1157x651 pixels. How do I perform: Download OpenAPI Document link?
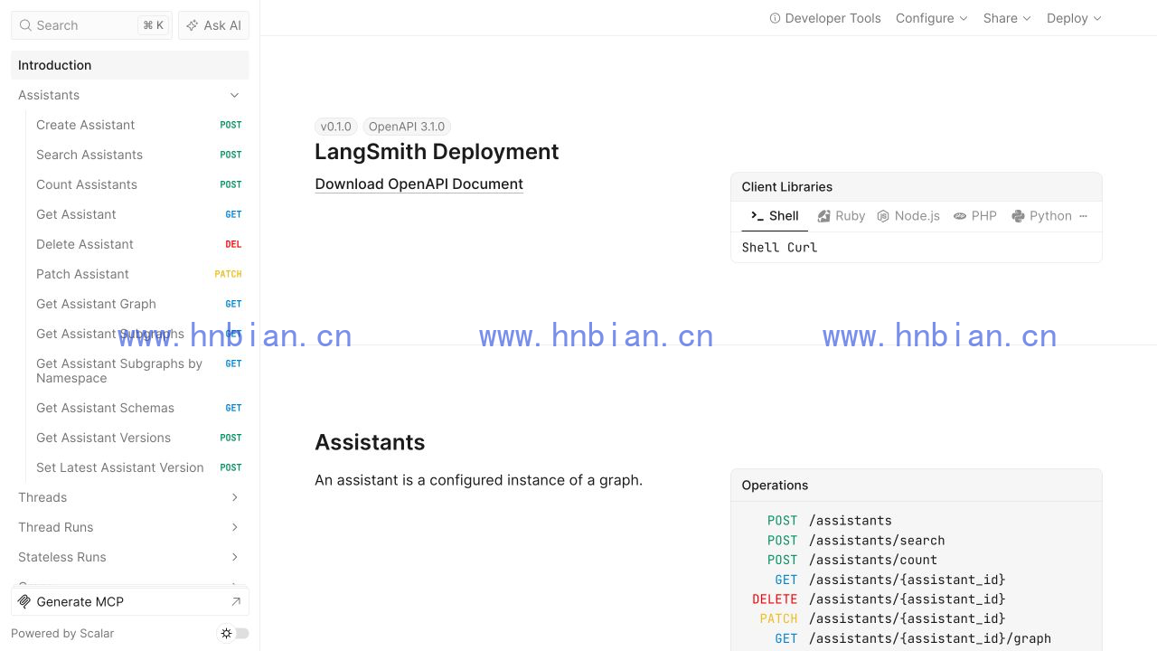419,184
